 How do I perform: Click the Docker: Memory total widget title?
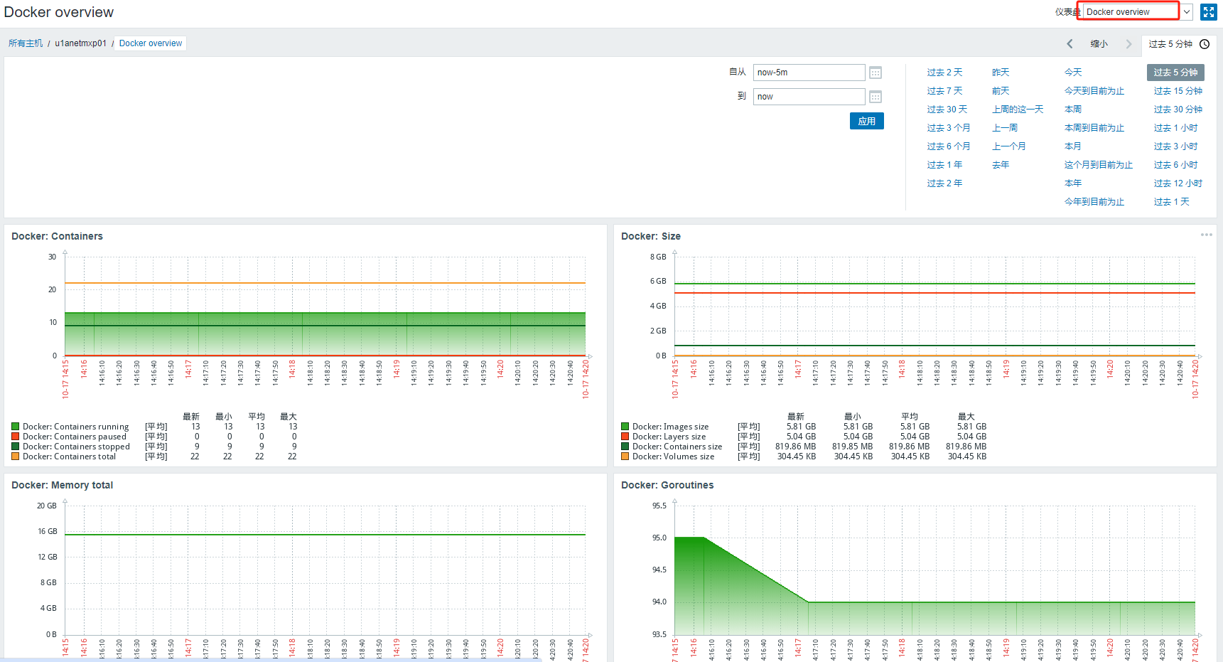click(62, 485)
